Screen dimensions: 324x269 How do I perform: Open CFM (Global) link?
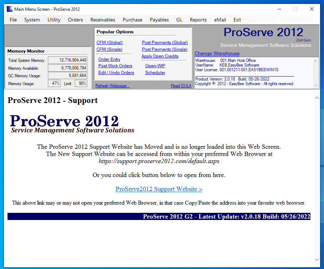pos(109,42)
